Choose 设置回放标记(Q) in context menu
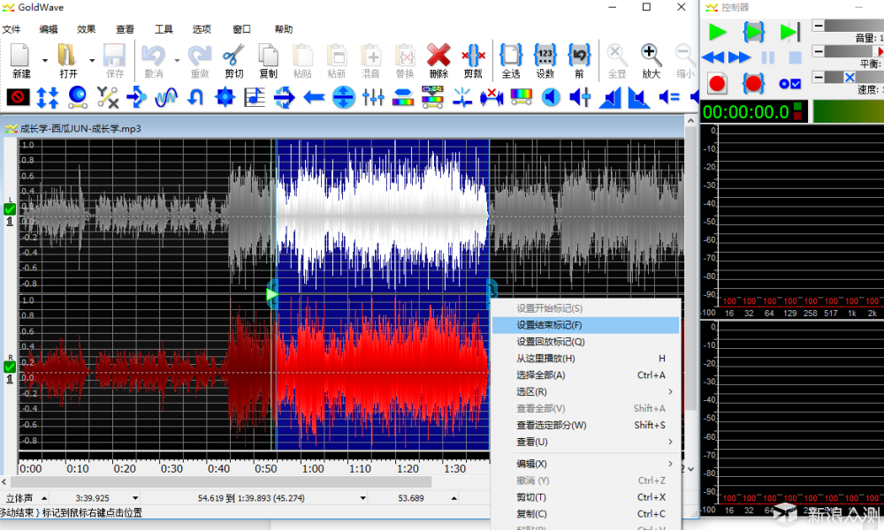Viewport: 884px width, 530px height. tap(586, 342)
